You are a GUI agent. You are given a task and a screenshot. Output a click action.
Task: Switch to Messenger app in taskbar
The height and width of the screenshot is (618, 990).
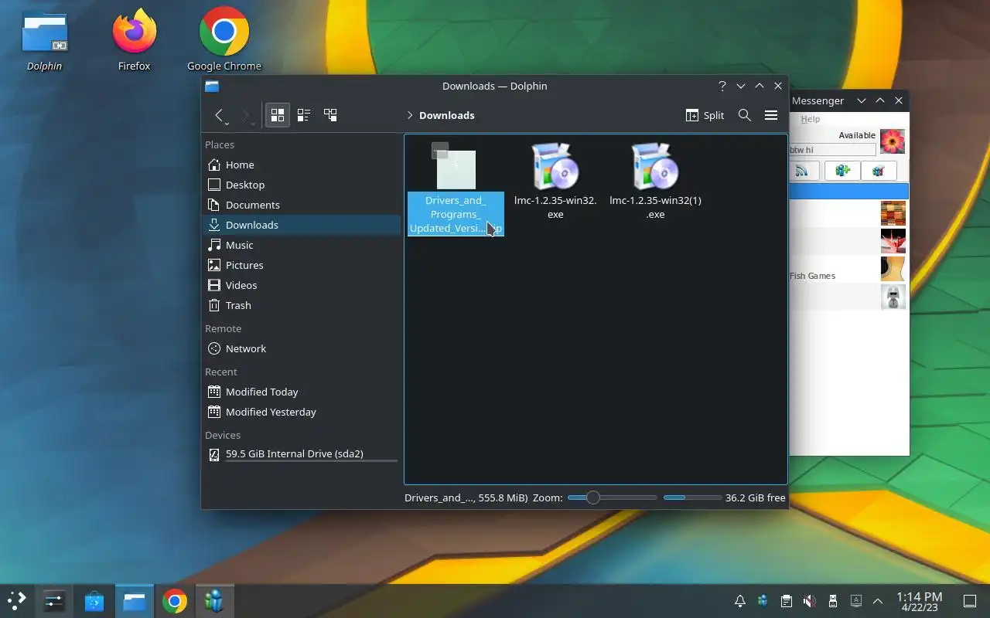pyautogui.click(x=215, y=601)
